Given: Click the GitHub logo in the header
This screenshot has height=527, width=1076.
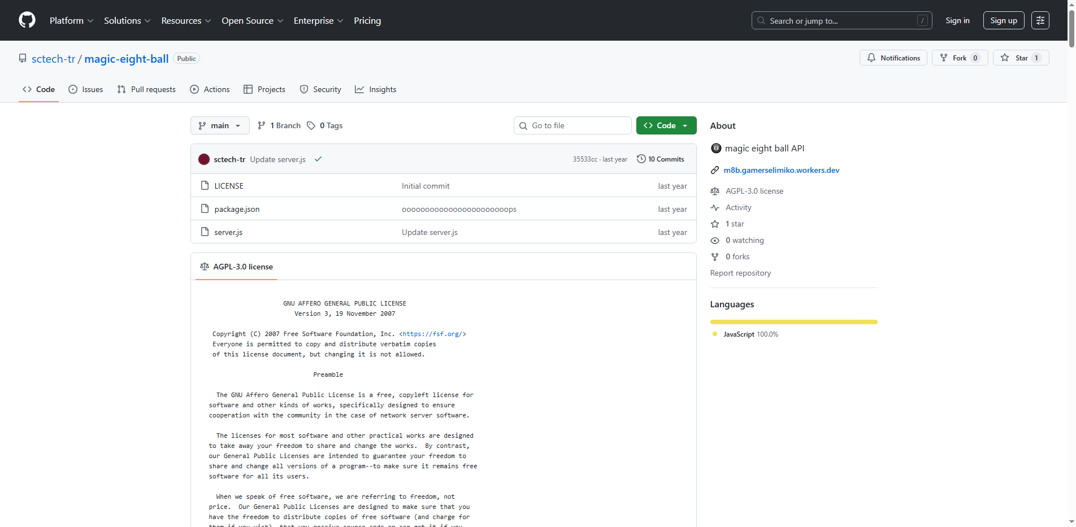Looking at the screenshot, I should (27, 20).
